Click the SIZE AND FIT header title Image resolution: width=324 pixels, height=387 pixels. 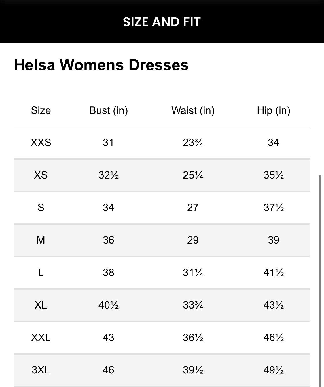(x=162, y=22)
